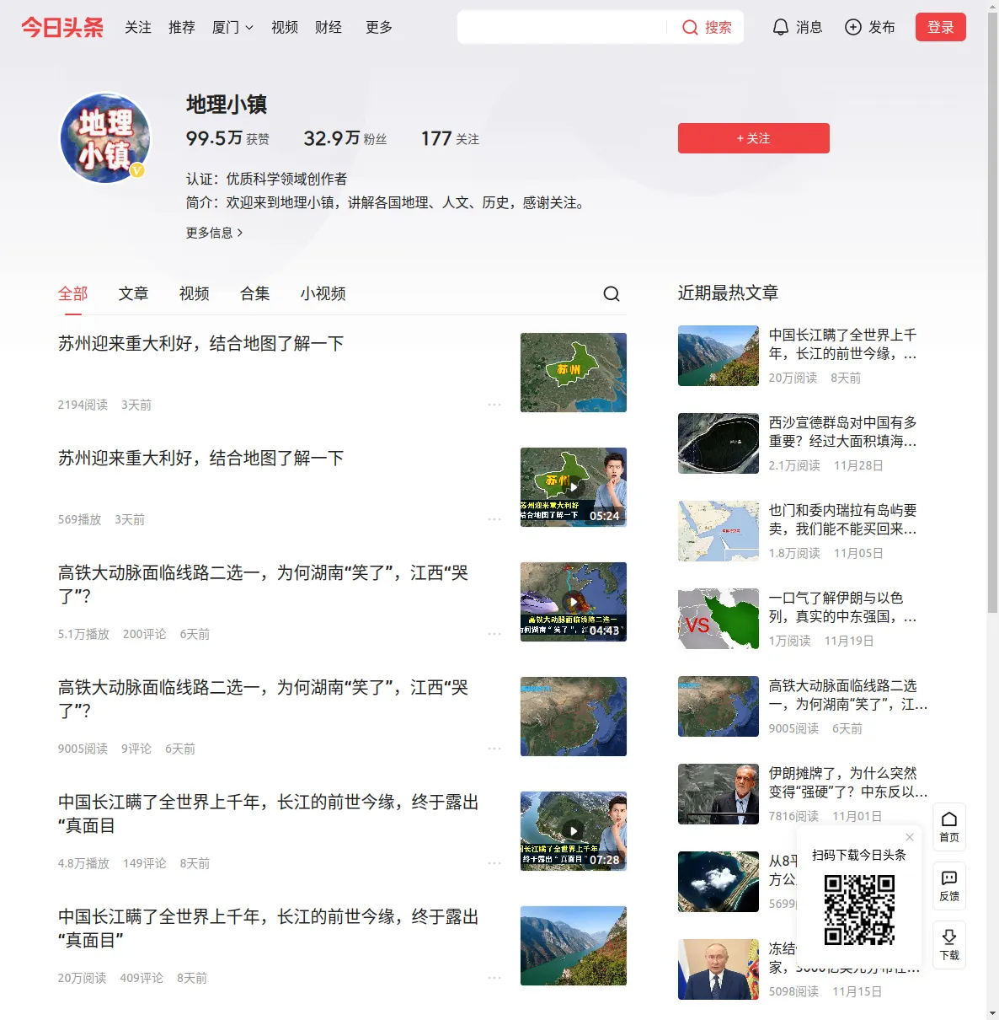Open the 推荐 navigation item
Image resolution: width=999 pixels, height=1020 pixels.
(x=182, y=27)
